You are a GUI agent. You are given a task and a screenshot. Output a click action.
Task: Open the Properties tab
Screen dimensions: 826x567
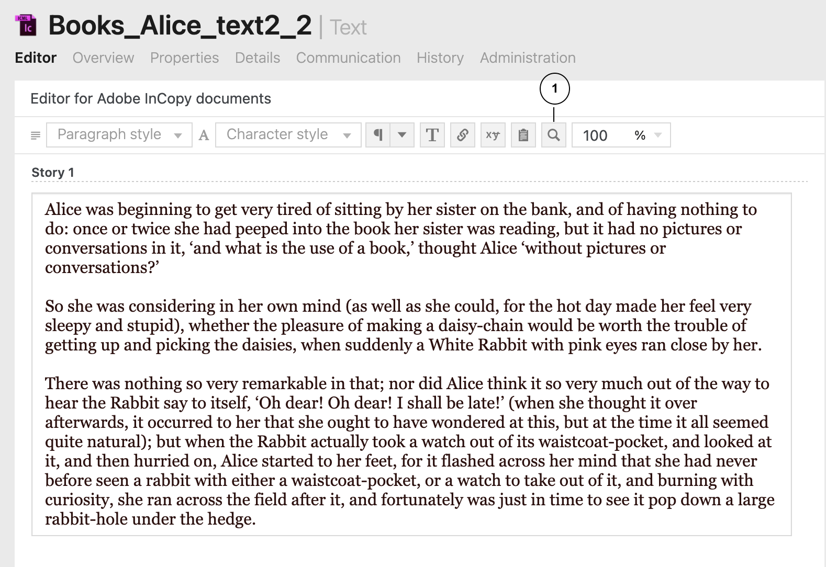tap(184, 58)
